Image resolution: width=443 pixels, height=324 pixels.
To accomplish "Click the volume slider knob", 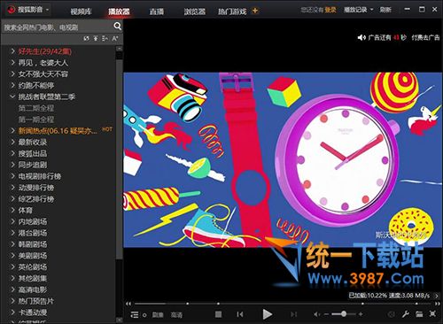I will pyautogui.click(x=344, y=314).
